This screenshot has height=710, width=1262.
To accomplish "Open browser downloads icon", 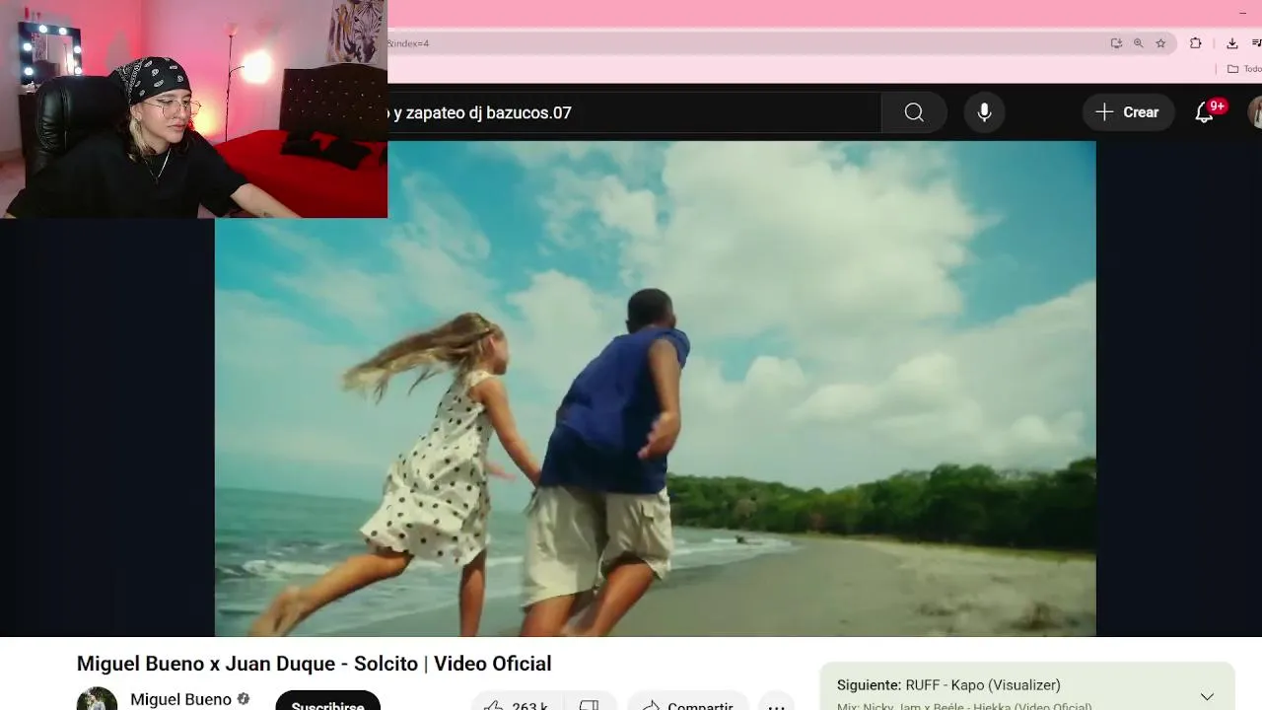I will pyautogui.click(x=1232, y=43).
